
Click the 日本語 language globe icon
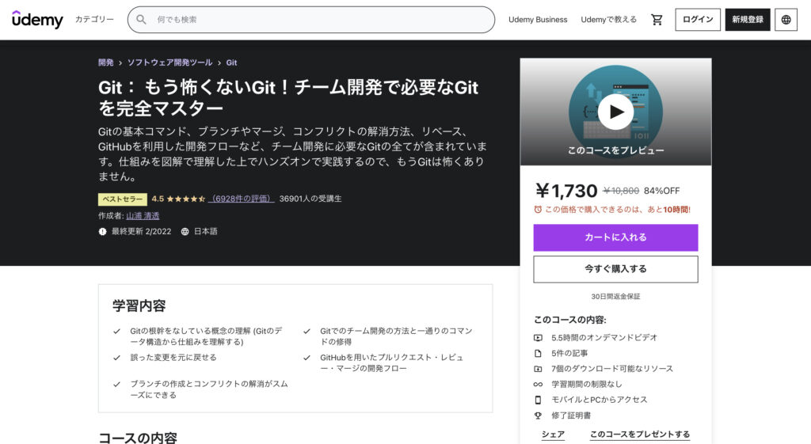[x=185, y=232]
